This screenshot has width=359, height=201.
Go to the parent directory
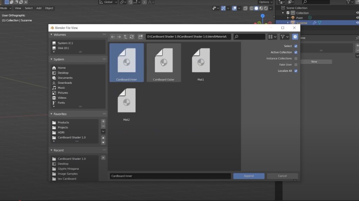125,37
